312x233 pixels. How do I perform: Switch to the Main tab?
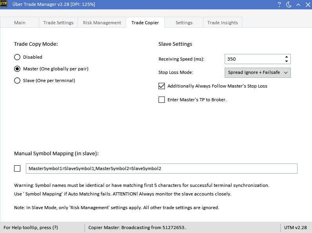(x=20, y=23)
